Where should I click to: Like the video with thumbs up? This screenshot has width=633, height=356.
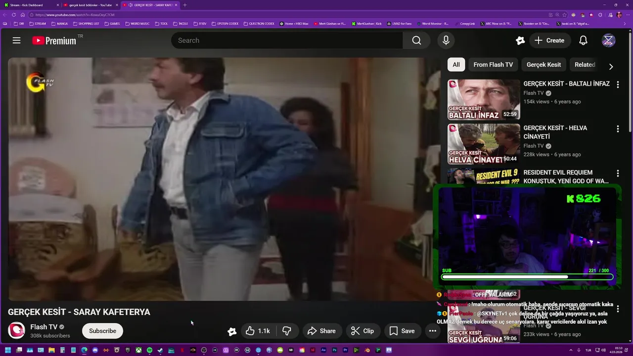point(258,331)
